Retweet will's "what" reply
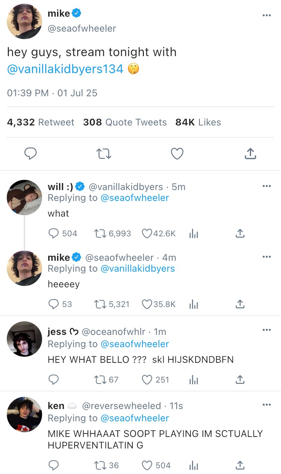Viewport: 281px width, 474px height. tap(99, 234)
